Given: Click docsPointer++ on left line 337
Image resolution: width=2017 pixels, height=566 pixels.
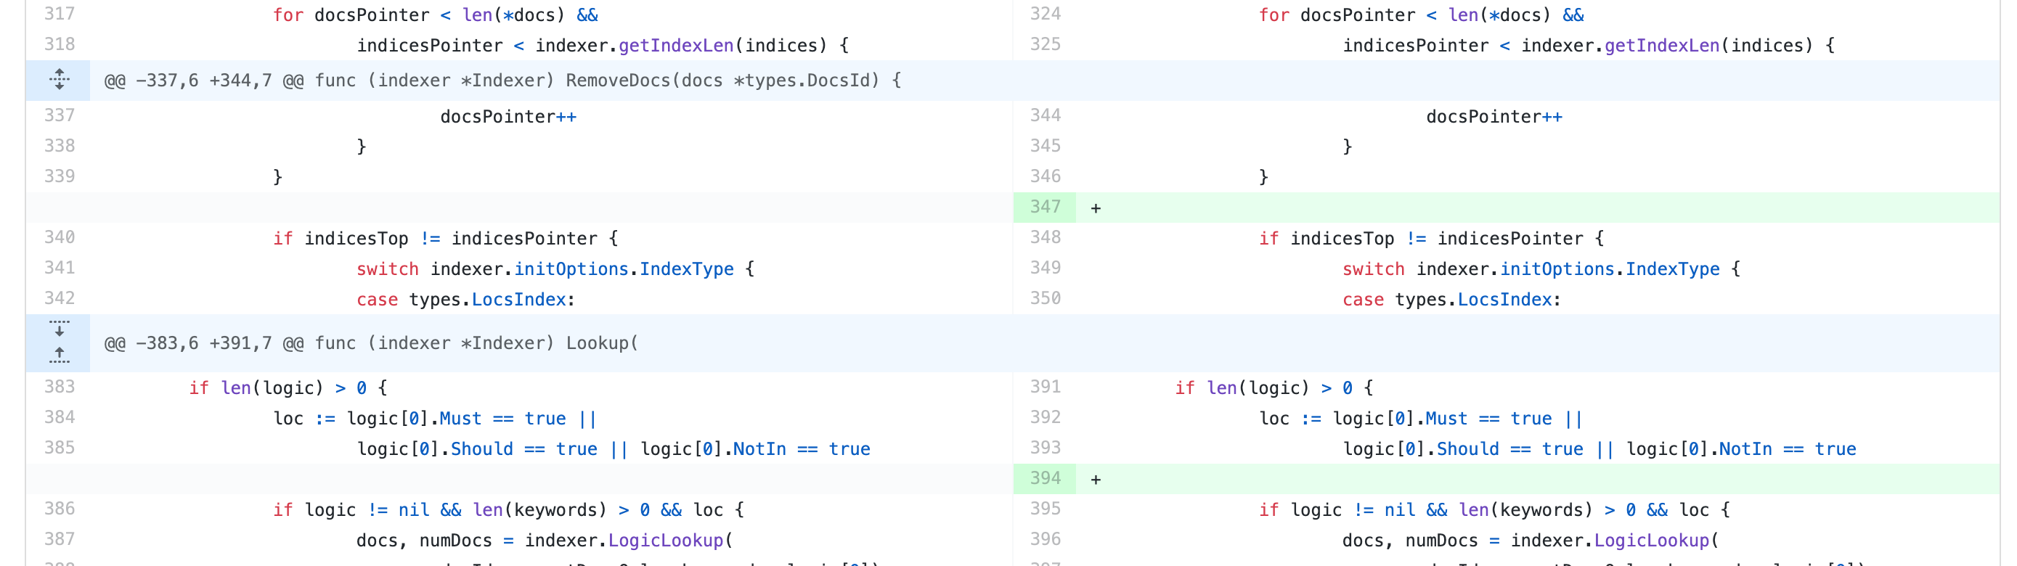Looking at the screenshot, I should (508, 117).
